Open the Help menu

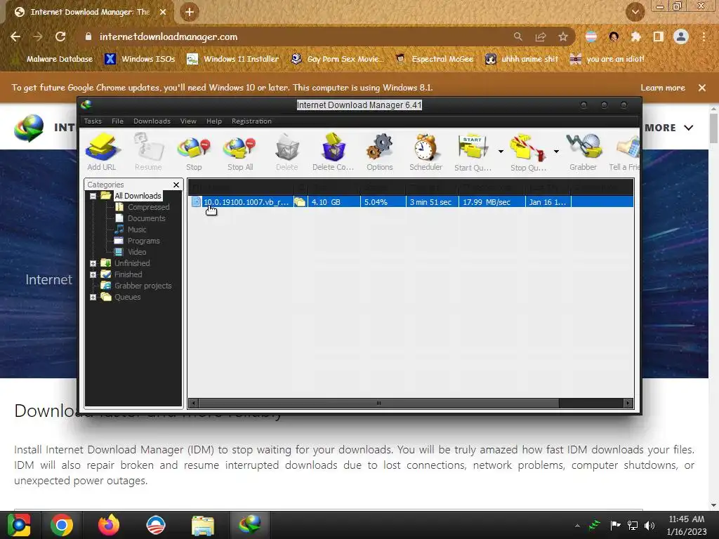tap(213, 121)
